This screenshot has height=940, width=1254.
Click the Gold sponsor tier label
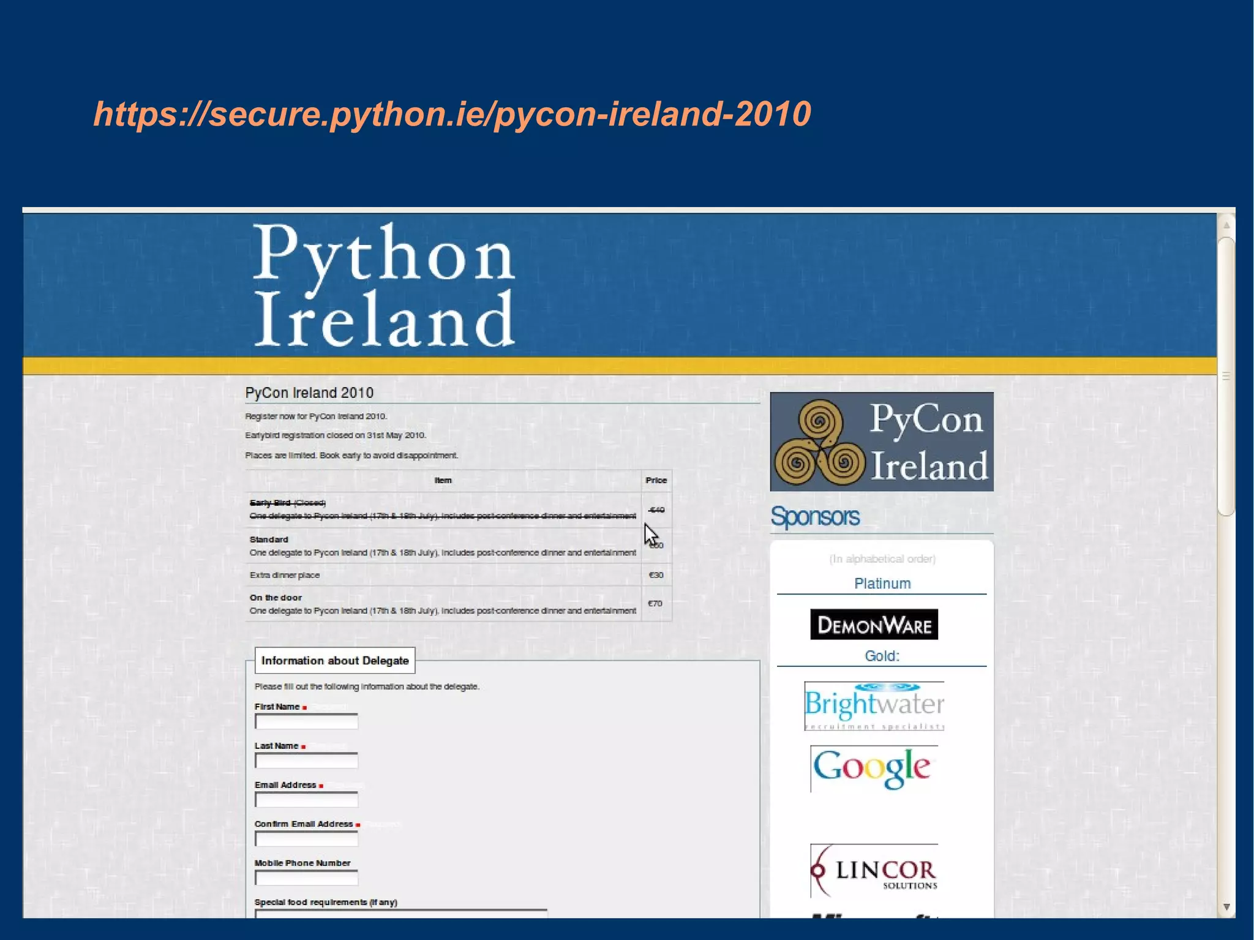[x=882, y=656]
